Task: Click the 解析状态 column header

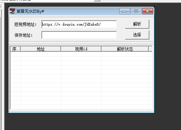Action: (x=125, y=49)
